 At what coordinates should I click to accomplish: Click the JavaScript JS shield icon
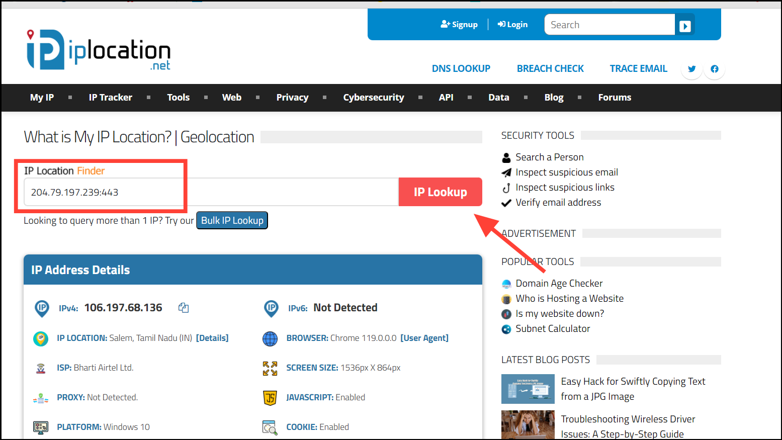[x=270, y=398]
